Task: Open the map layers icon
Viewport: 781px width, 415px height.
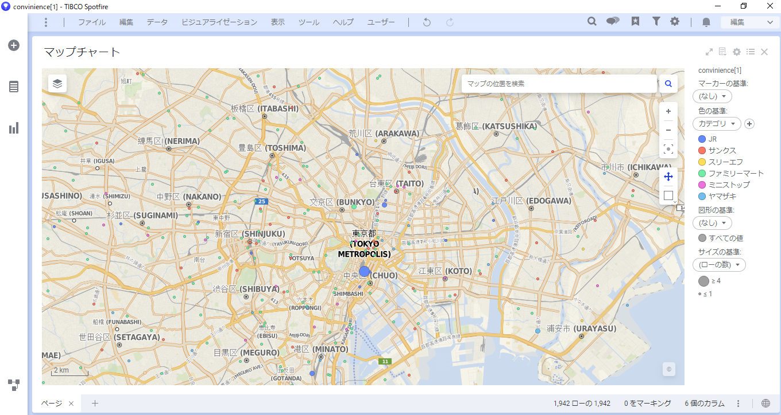Action: point(57,83)
